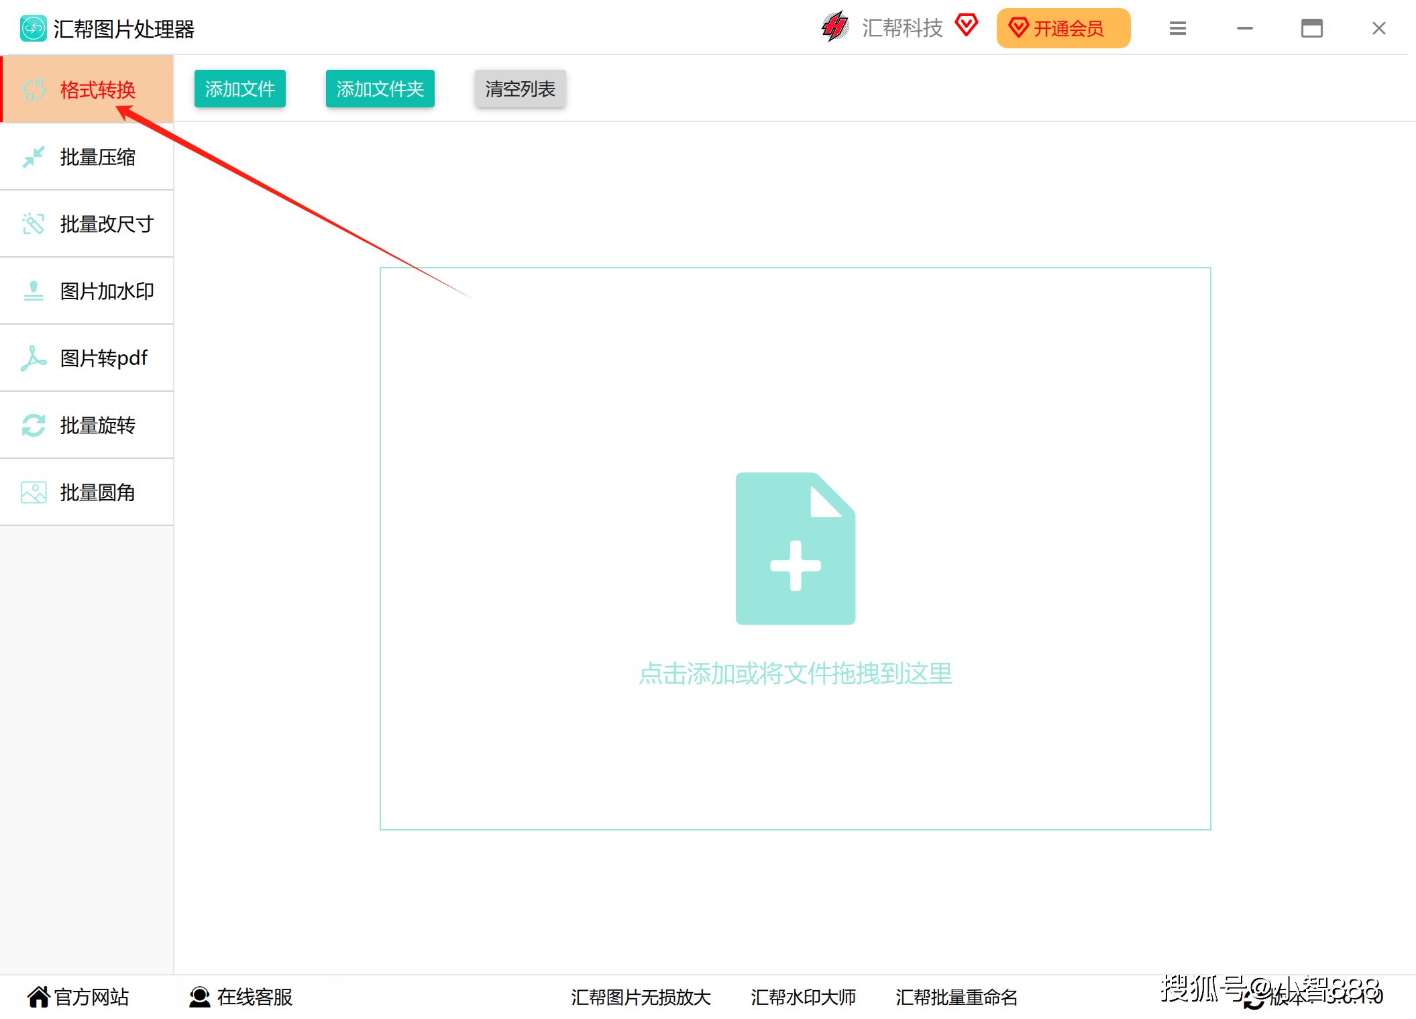Click the 添加文件 add file button
This screenshot has height=1019, width=1416.
(239, 88)
